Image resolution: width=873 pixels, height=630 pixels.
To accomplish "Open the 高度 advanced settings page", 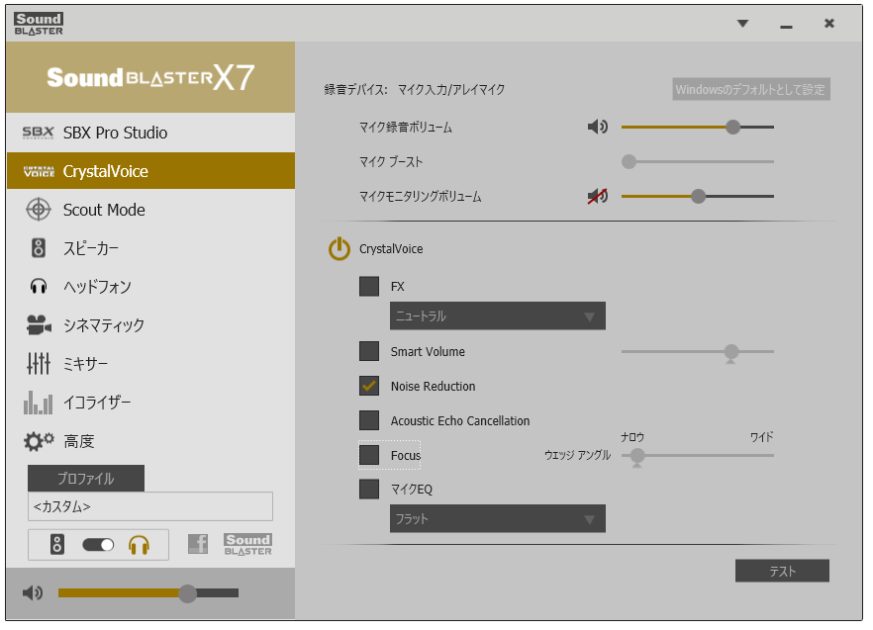I will (x=150, y=441).
